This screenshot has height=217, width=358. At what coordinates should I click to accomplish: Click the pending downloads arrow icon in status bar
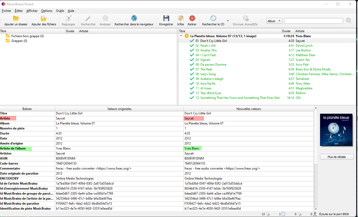pos(315,214)
